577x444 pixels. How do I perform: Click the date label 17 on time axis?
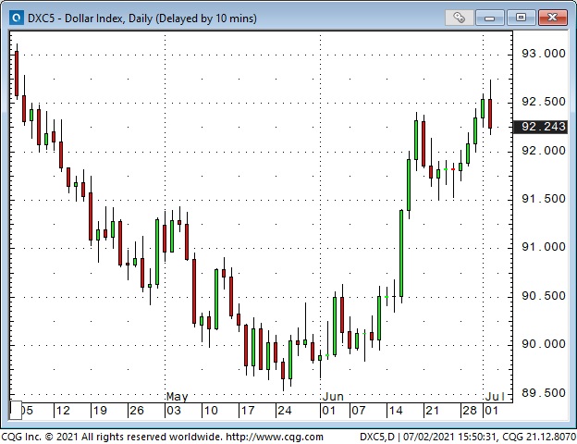pos(248,411)
